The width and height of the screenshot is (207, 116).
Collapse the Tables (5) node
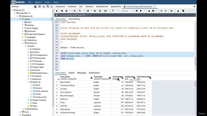(x=28, y=82)
